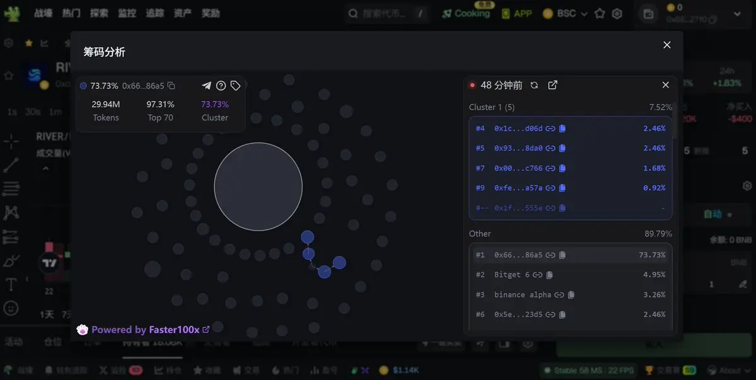
Task: Close the 筹码分析 dialog
Action: coord(667,45)
